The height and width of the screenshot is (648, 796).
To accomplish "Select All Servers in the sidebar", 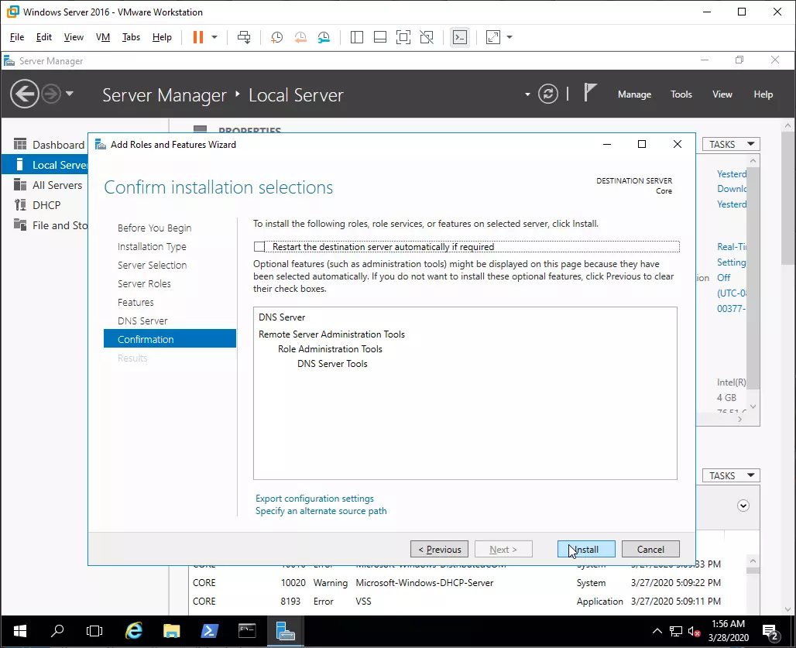I will click(45, 185).
